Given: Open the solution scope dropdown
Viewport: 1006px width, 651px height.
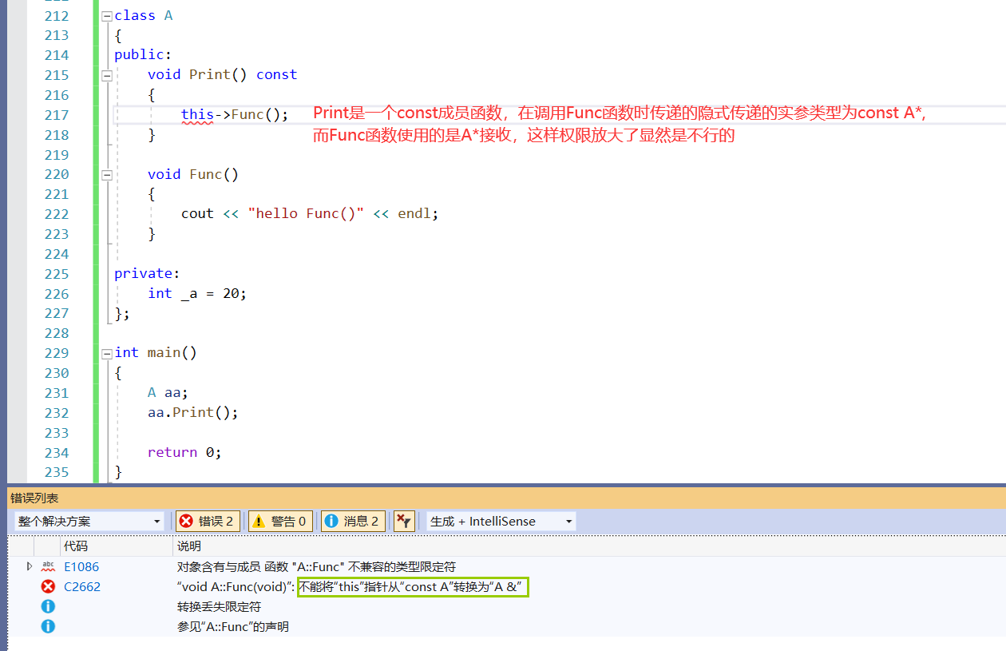Looking at the screenshot, I should (89, 522).
